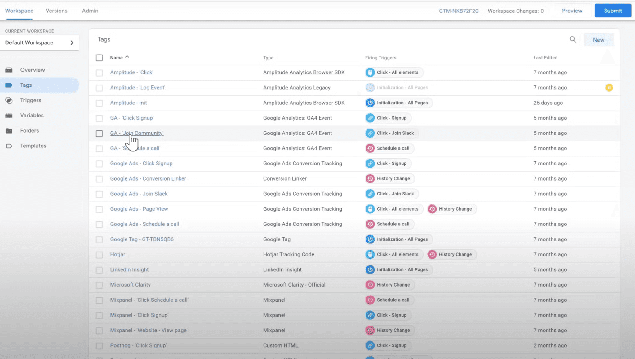Tick checkbox for Hotjar tag
The image size is (635, 359).
coord(99,255)
